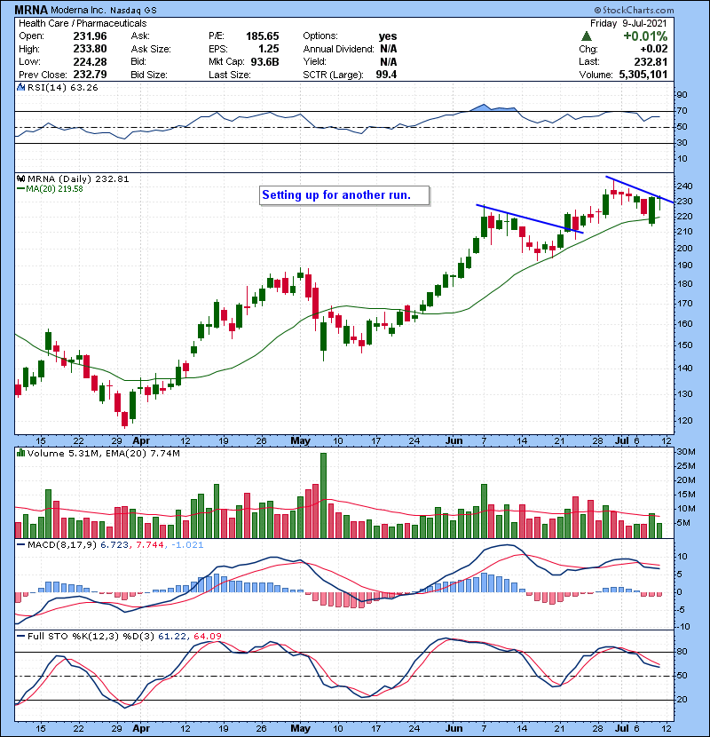Click the stochastic axis 80 level label
This screenshot has width=710, height=737.
[x=682, y=652]
